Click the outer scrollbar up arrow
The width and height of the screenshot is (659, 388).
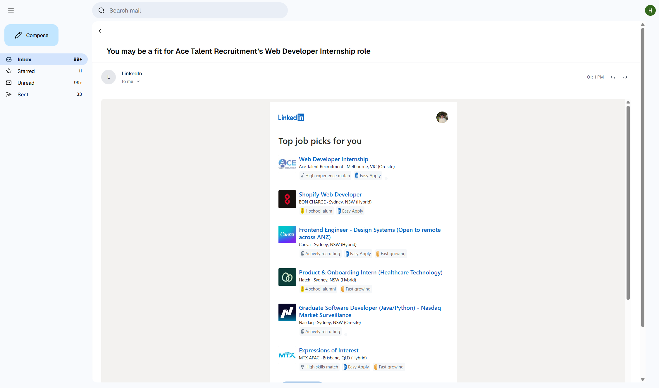coord(643,25)
